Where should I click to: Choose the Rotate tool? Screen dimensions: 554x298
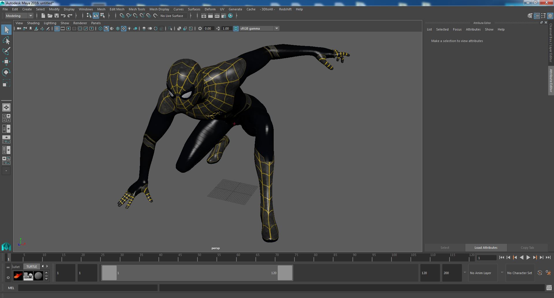coord(6,72)
